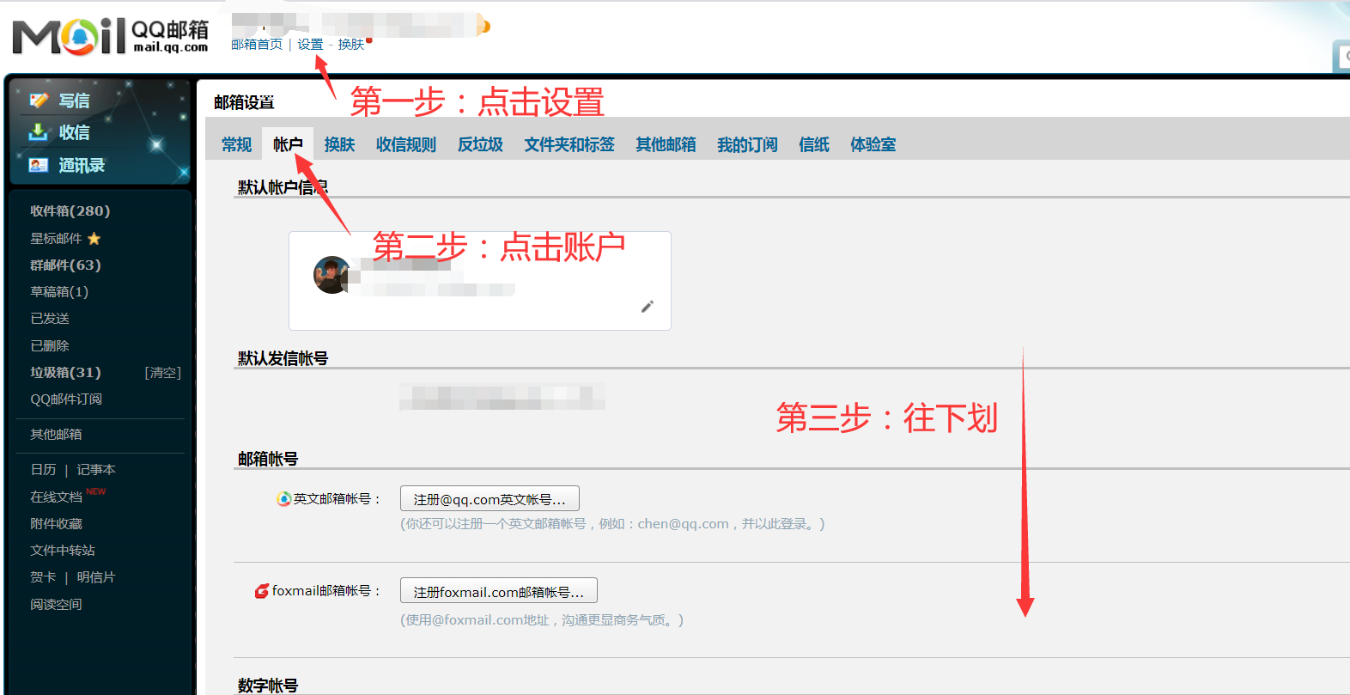Open 阅读空间

(x=56, y=604)
